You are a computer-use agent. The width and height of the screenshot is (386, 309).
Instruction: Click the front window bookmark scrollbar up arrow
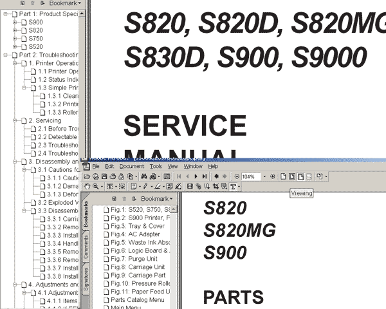pos(174,209)
